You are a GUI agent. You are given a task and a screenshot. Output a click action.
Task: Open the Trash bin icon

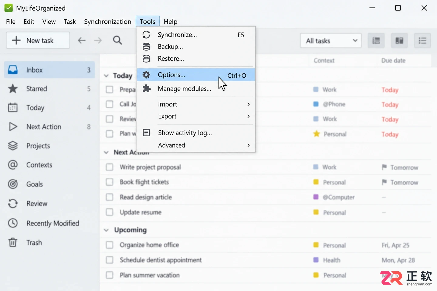tap(13, 242)
